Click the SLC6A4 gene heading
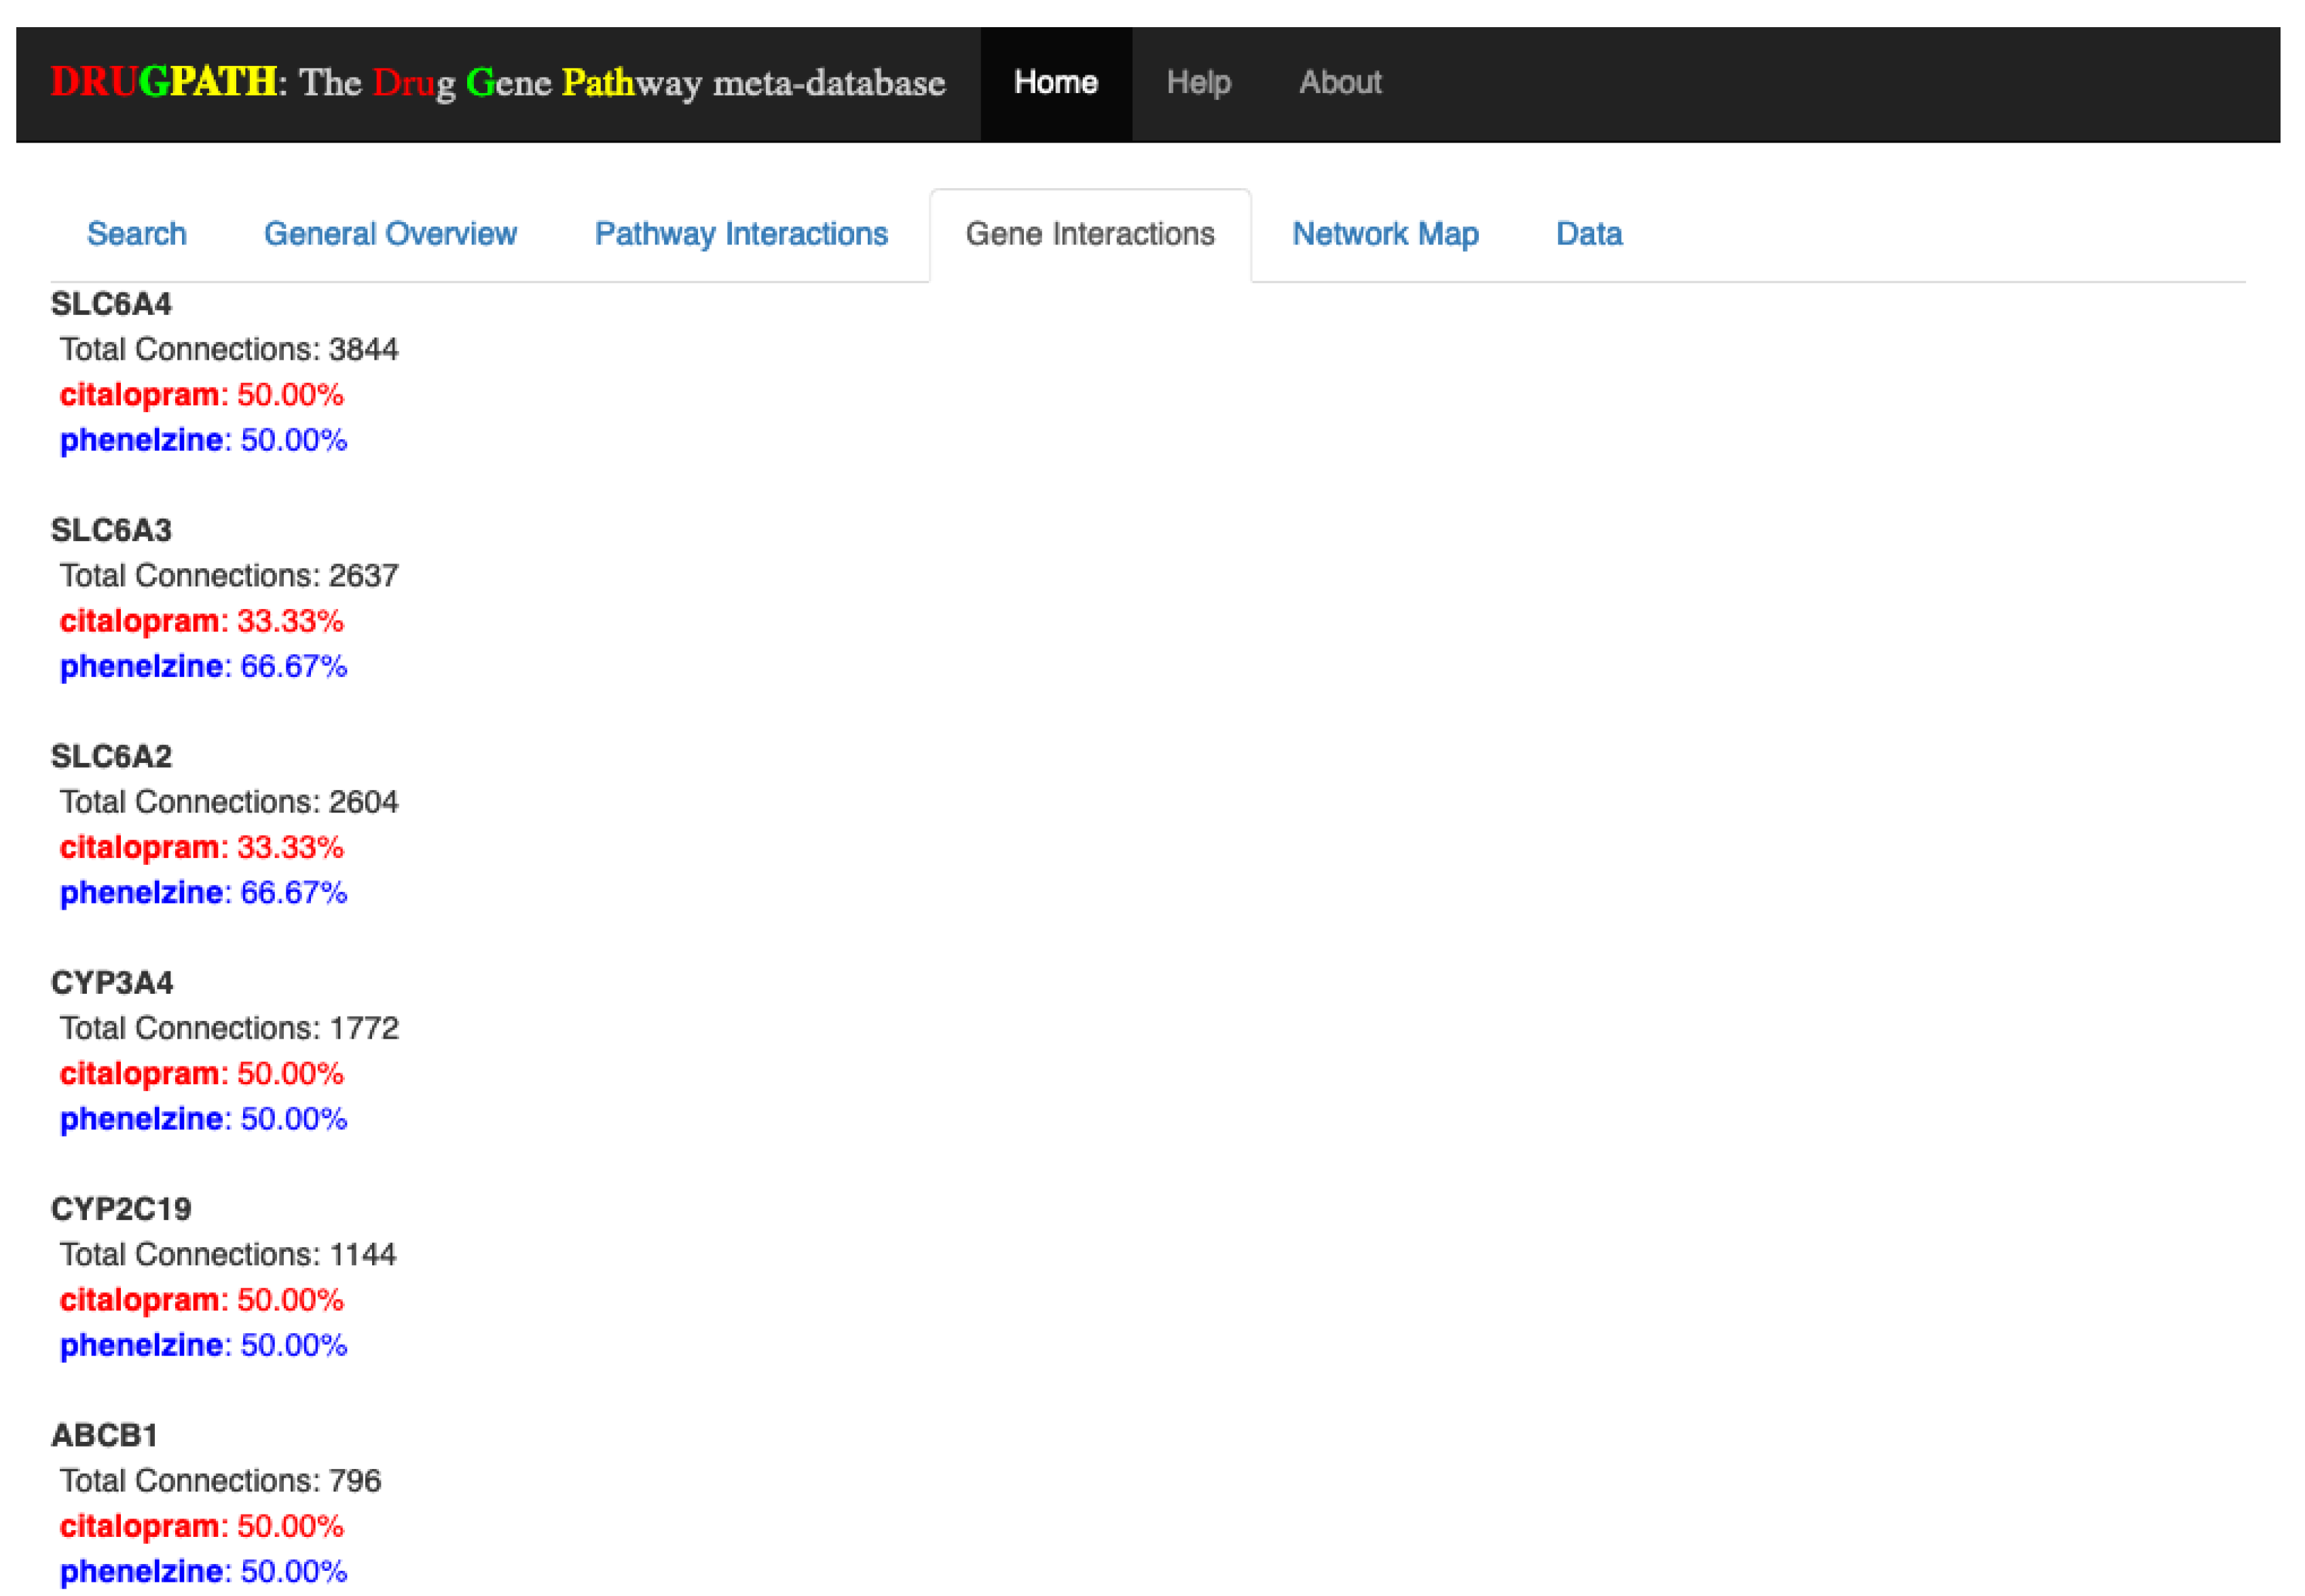Viewport: 2305px width, 1596px height. tap(111, 304)
